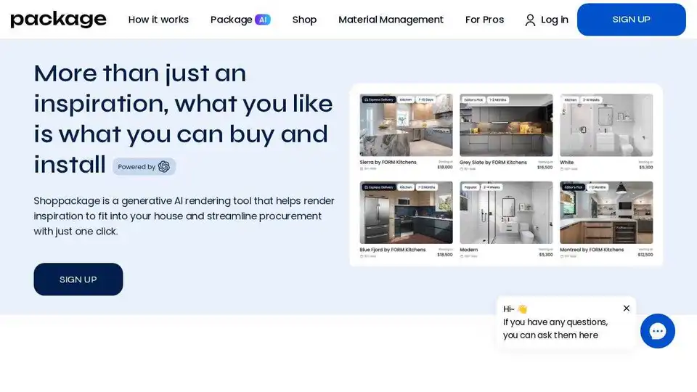The image size is (697, 392).
Task: Open the Modern bathroom thumbnail
Action: tap(506, 213)
